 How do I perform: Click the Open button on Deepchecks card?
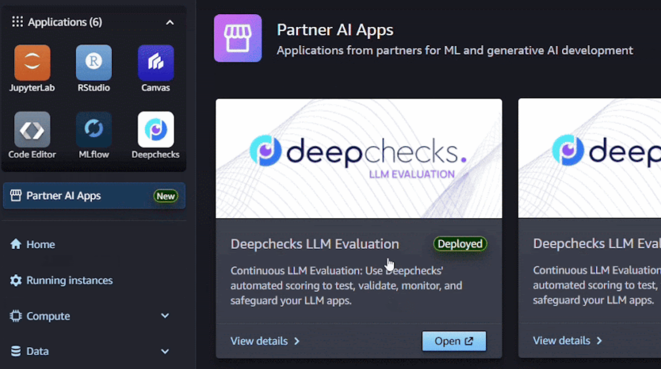click(x=454, y=341)
